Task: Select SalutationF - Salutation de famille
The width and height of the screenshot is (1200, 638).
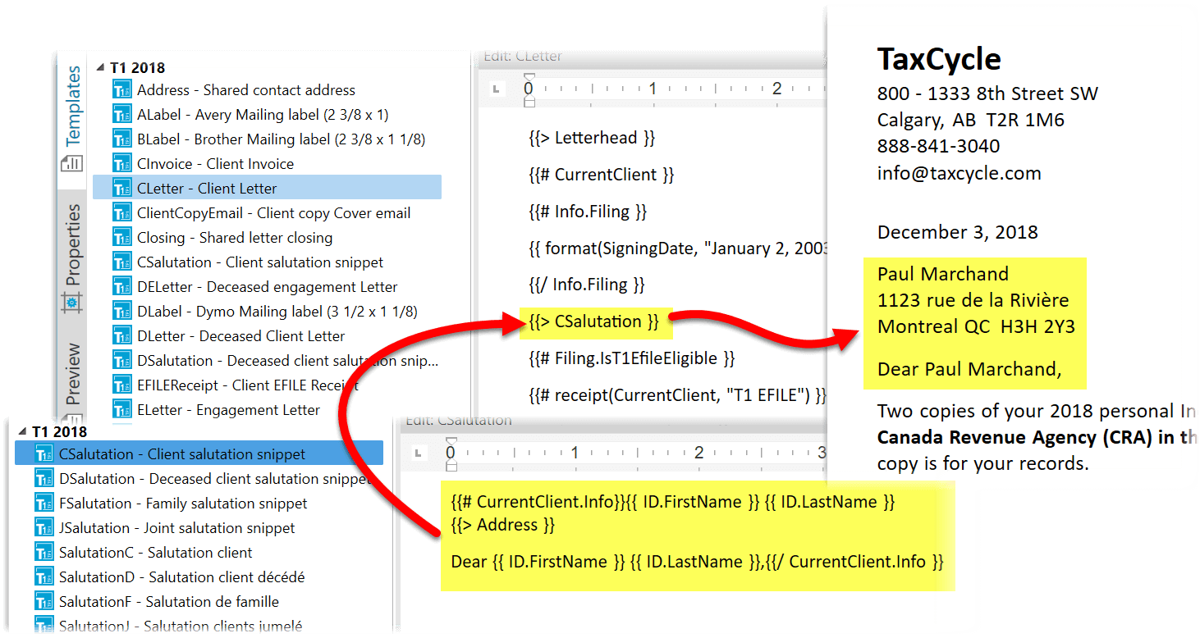Action: [x=169, y=602]
